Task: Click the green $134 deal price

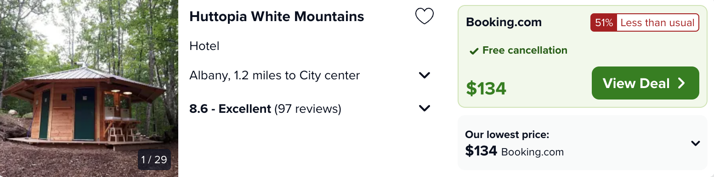Action: [x=486, y=88]
